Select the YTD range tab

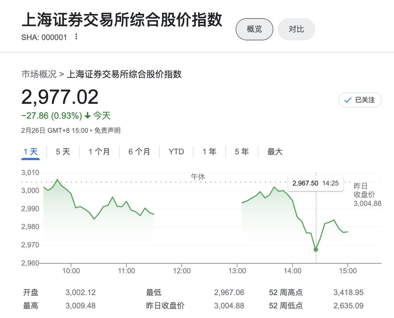(x=176, y=152)
